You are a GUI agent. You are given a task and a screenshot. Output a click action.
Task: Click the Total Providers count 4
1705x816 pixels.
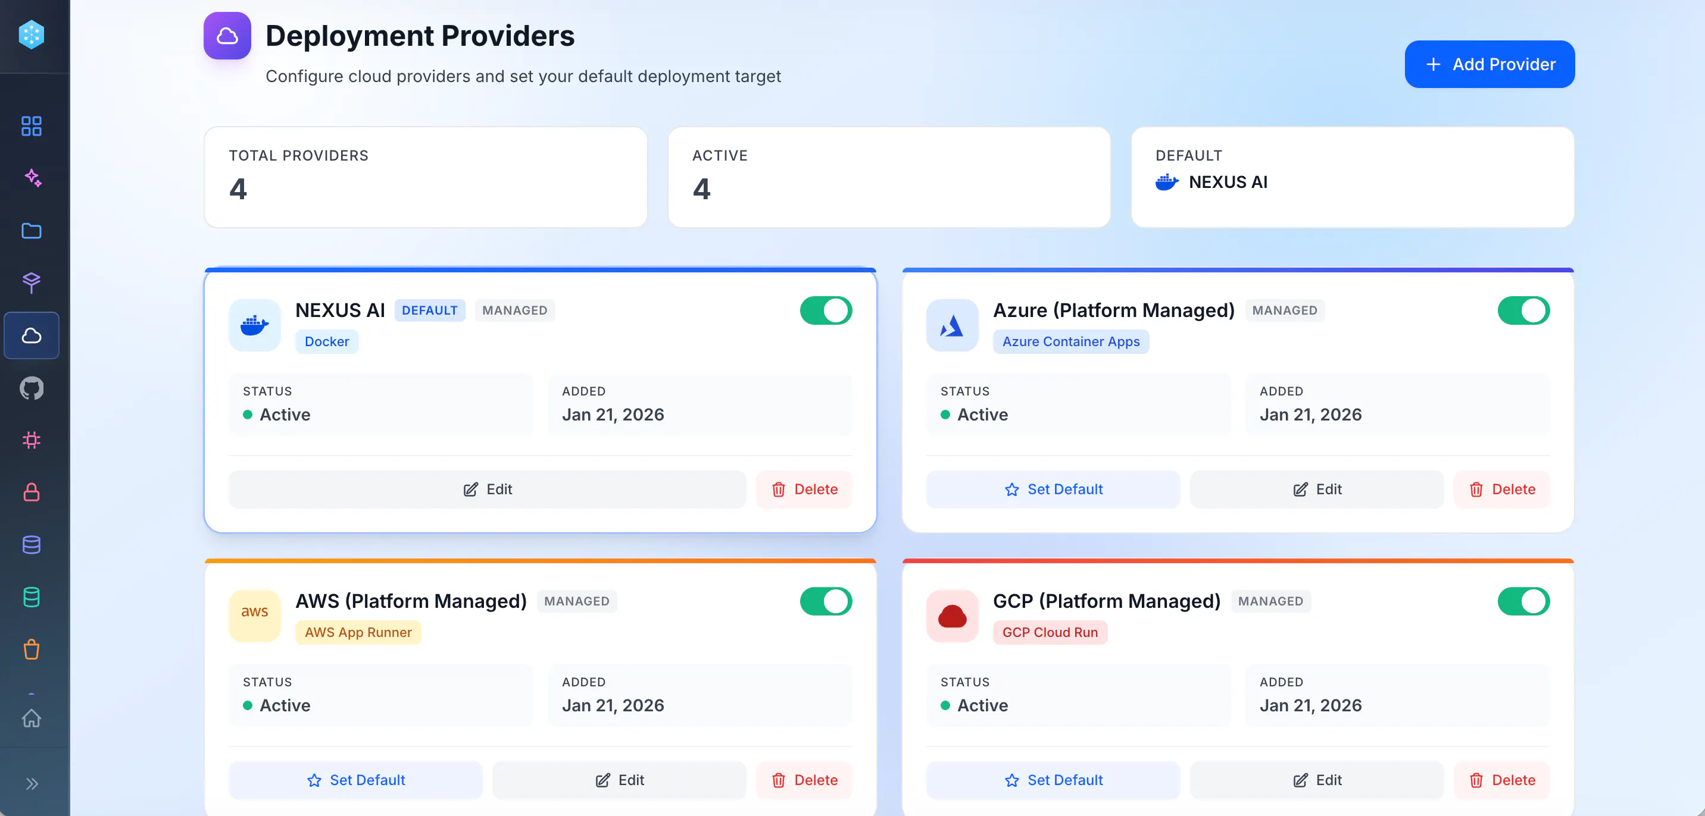238,190
